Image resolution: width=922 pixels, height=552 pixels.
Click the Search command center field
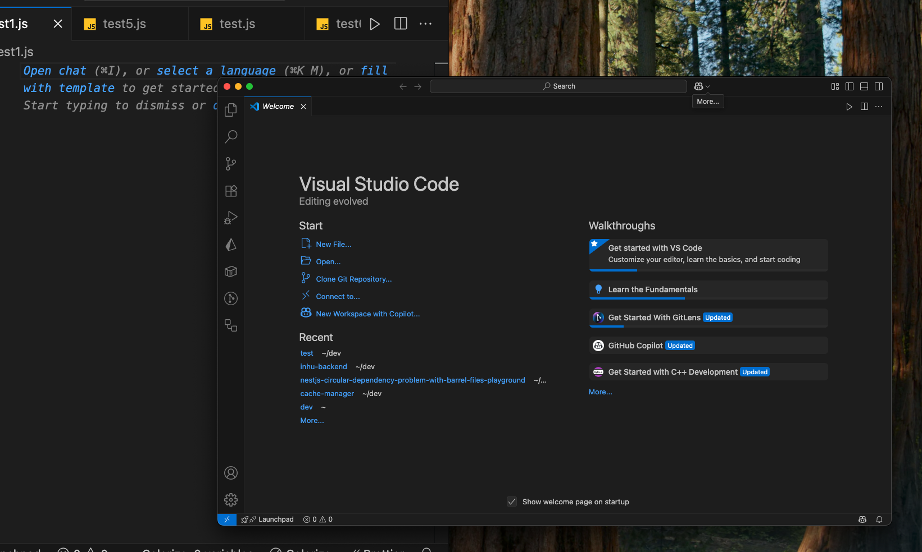(x=558, y=86)
